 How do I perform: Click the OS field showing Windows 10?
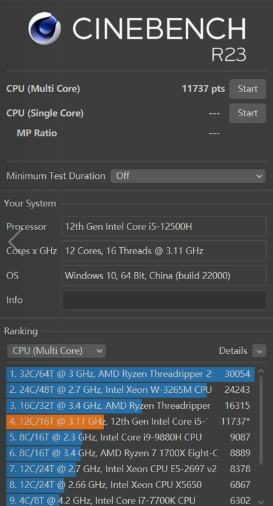[164, 275]
